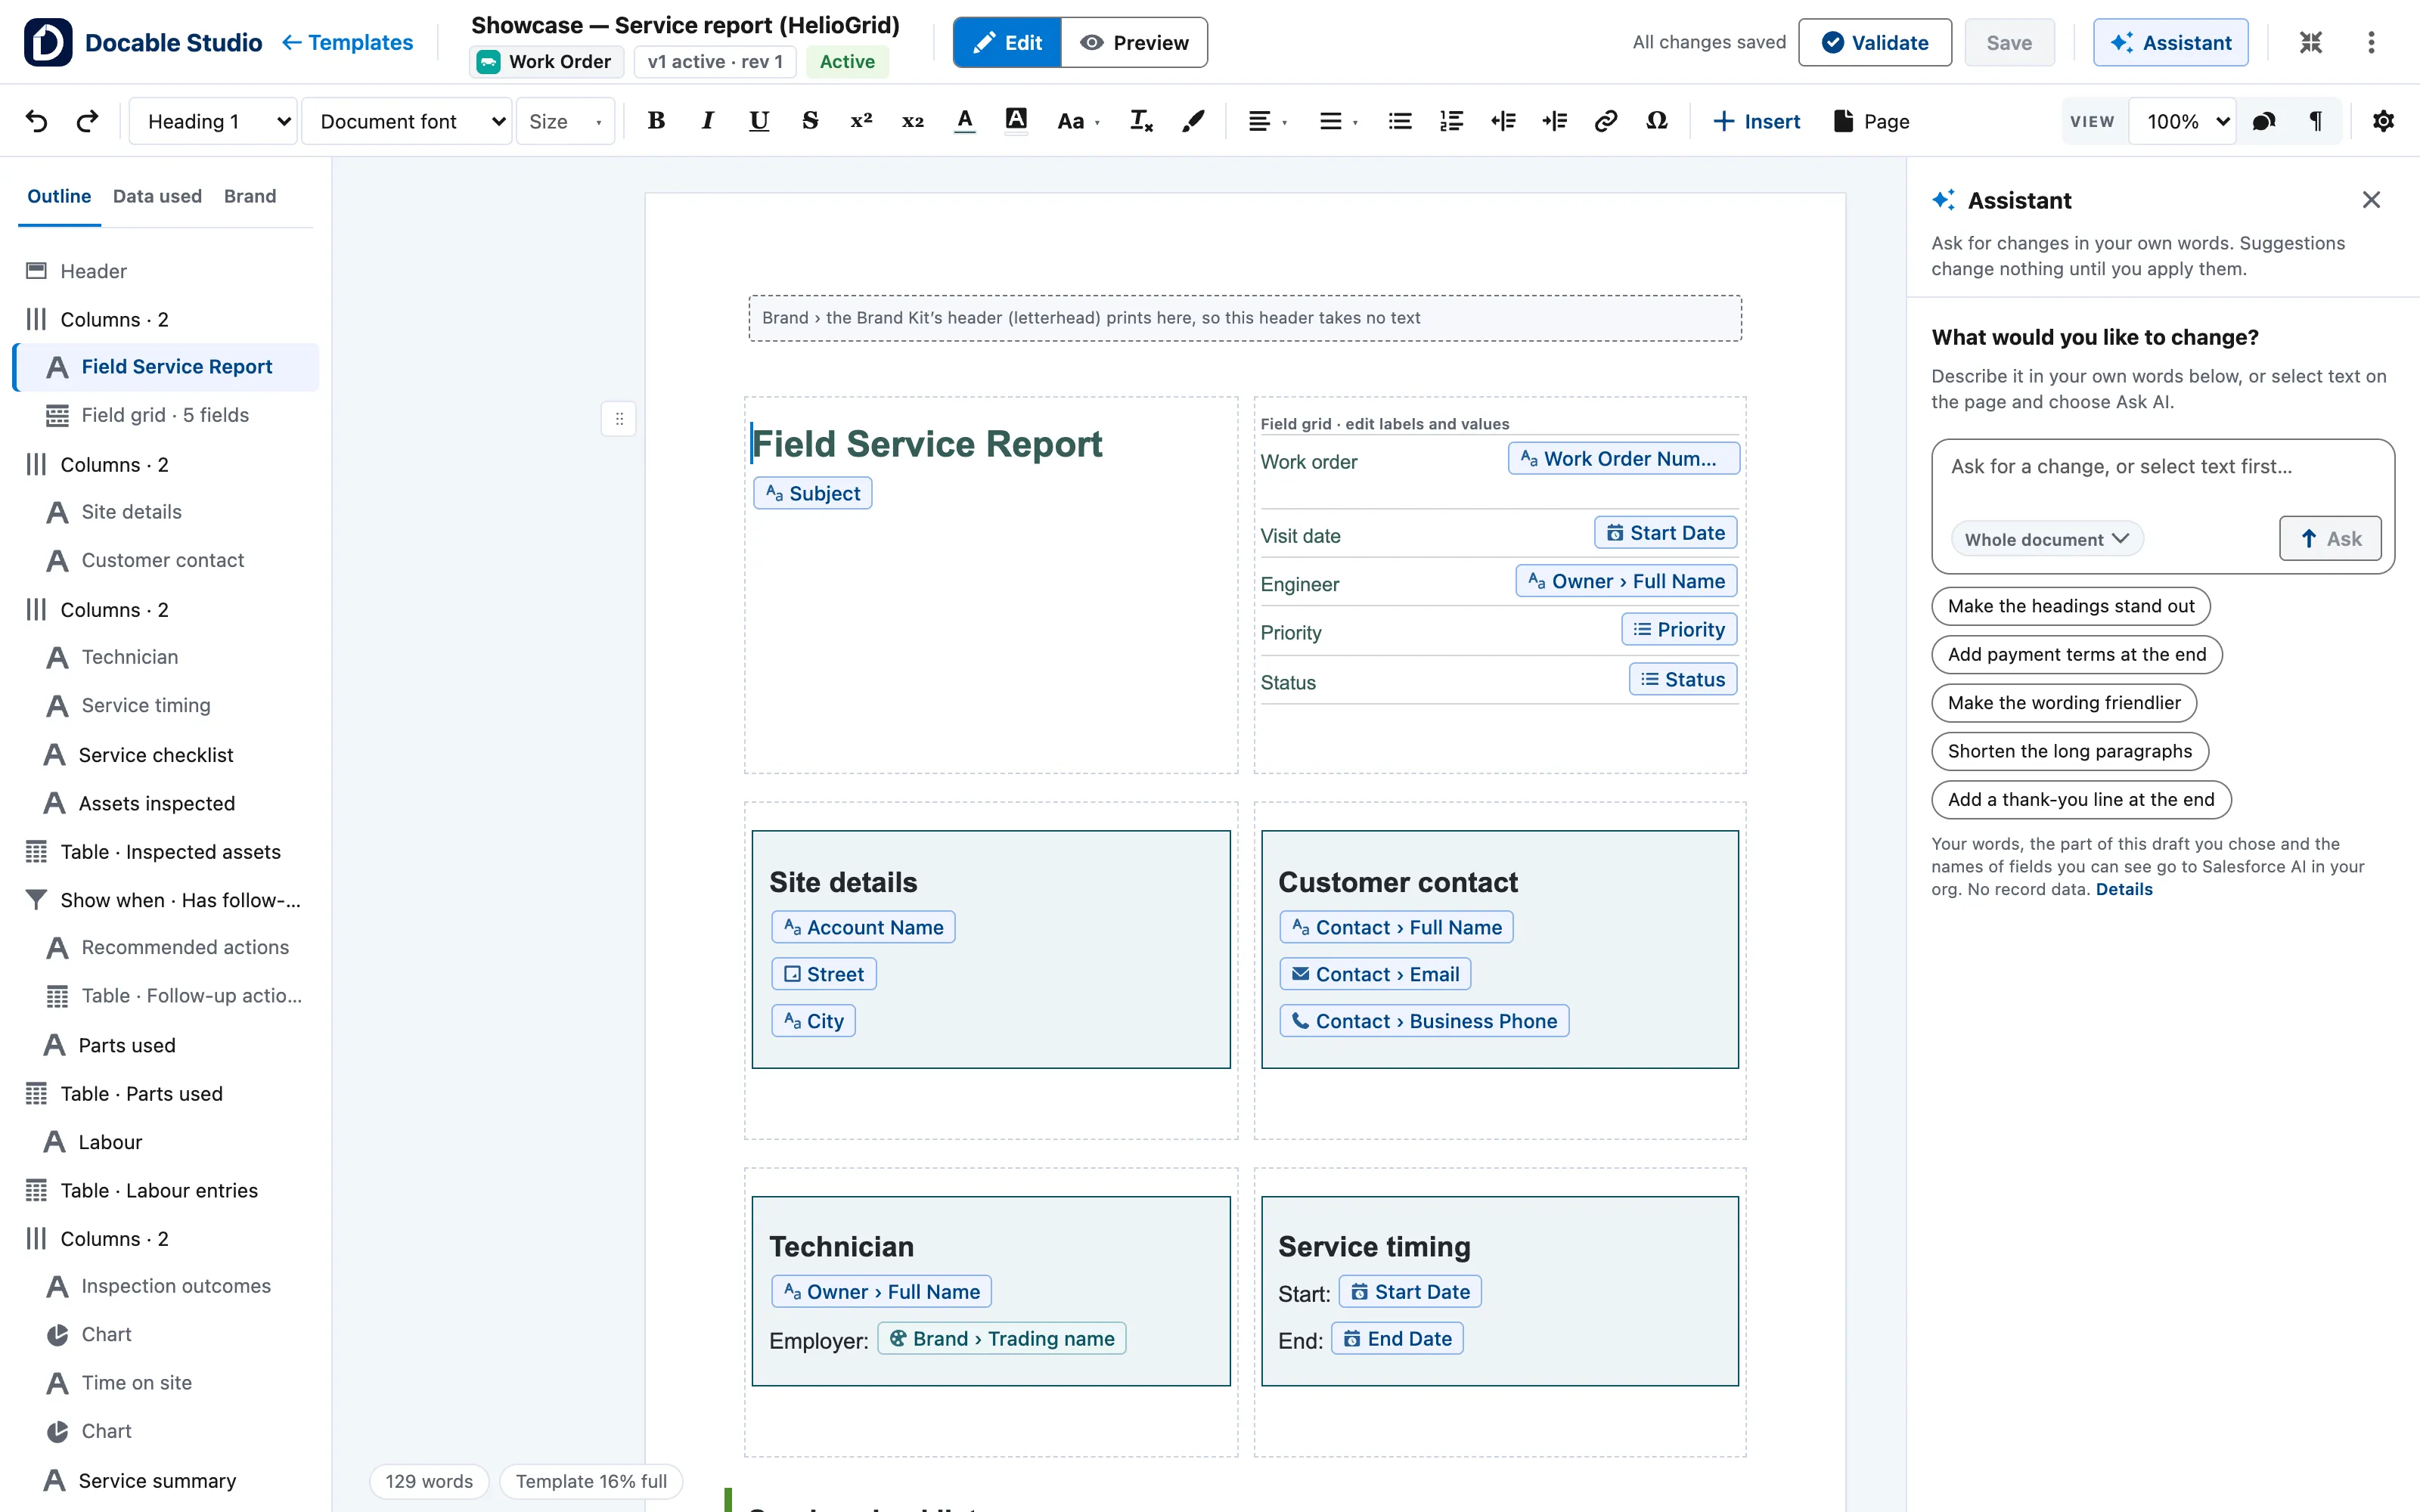Apply underline formatting
The width and height of the screenshot is (2420, 1512).
pyautogui.click(x=759, y=121)
